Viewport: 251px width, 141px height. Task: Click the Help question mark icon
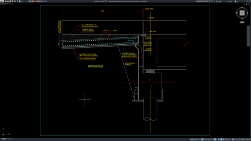(x=235, y=1)
